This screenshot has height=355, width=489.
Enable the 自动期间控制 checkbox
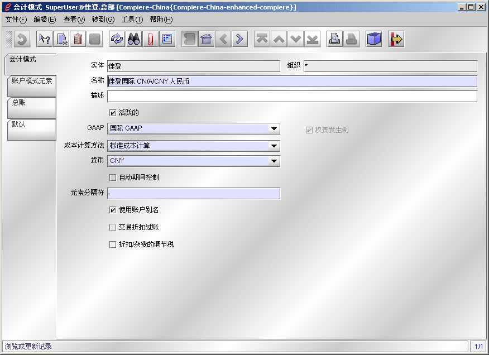click(x=113, y=178)
